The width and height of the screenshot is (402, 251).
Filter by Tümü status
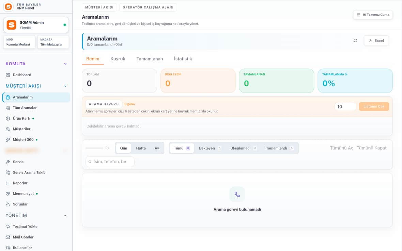(x=182, y=148)
